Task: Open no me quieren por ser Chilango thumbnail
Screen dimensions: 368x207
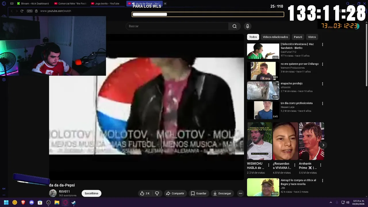Action: coord(263,71)
